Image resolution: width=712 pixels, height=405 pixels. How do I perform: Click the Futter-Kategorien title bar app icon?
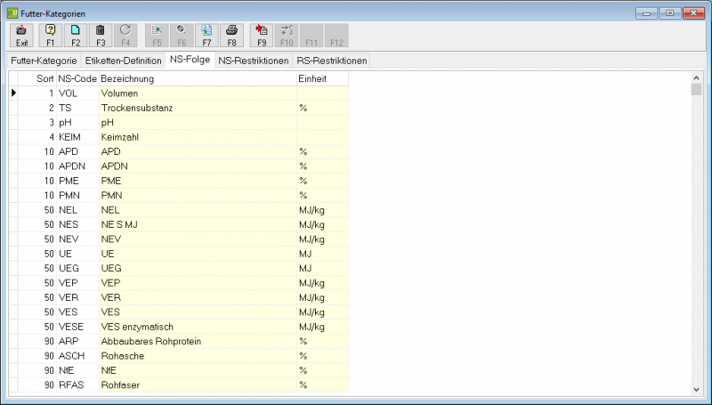click(12, 13)
